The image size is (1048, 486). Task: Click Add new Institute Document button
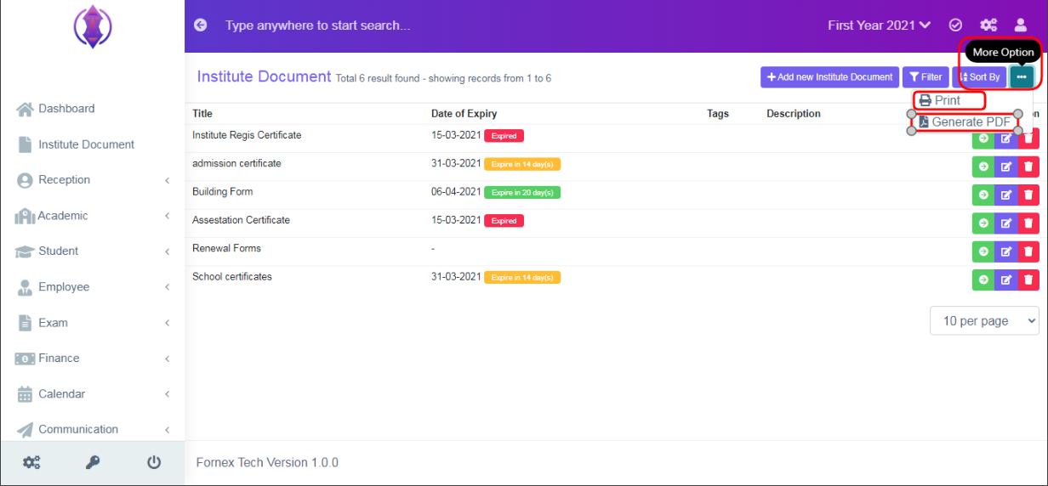coord(829,77)
